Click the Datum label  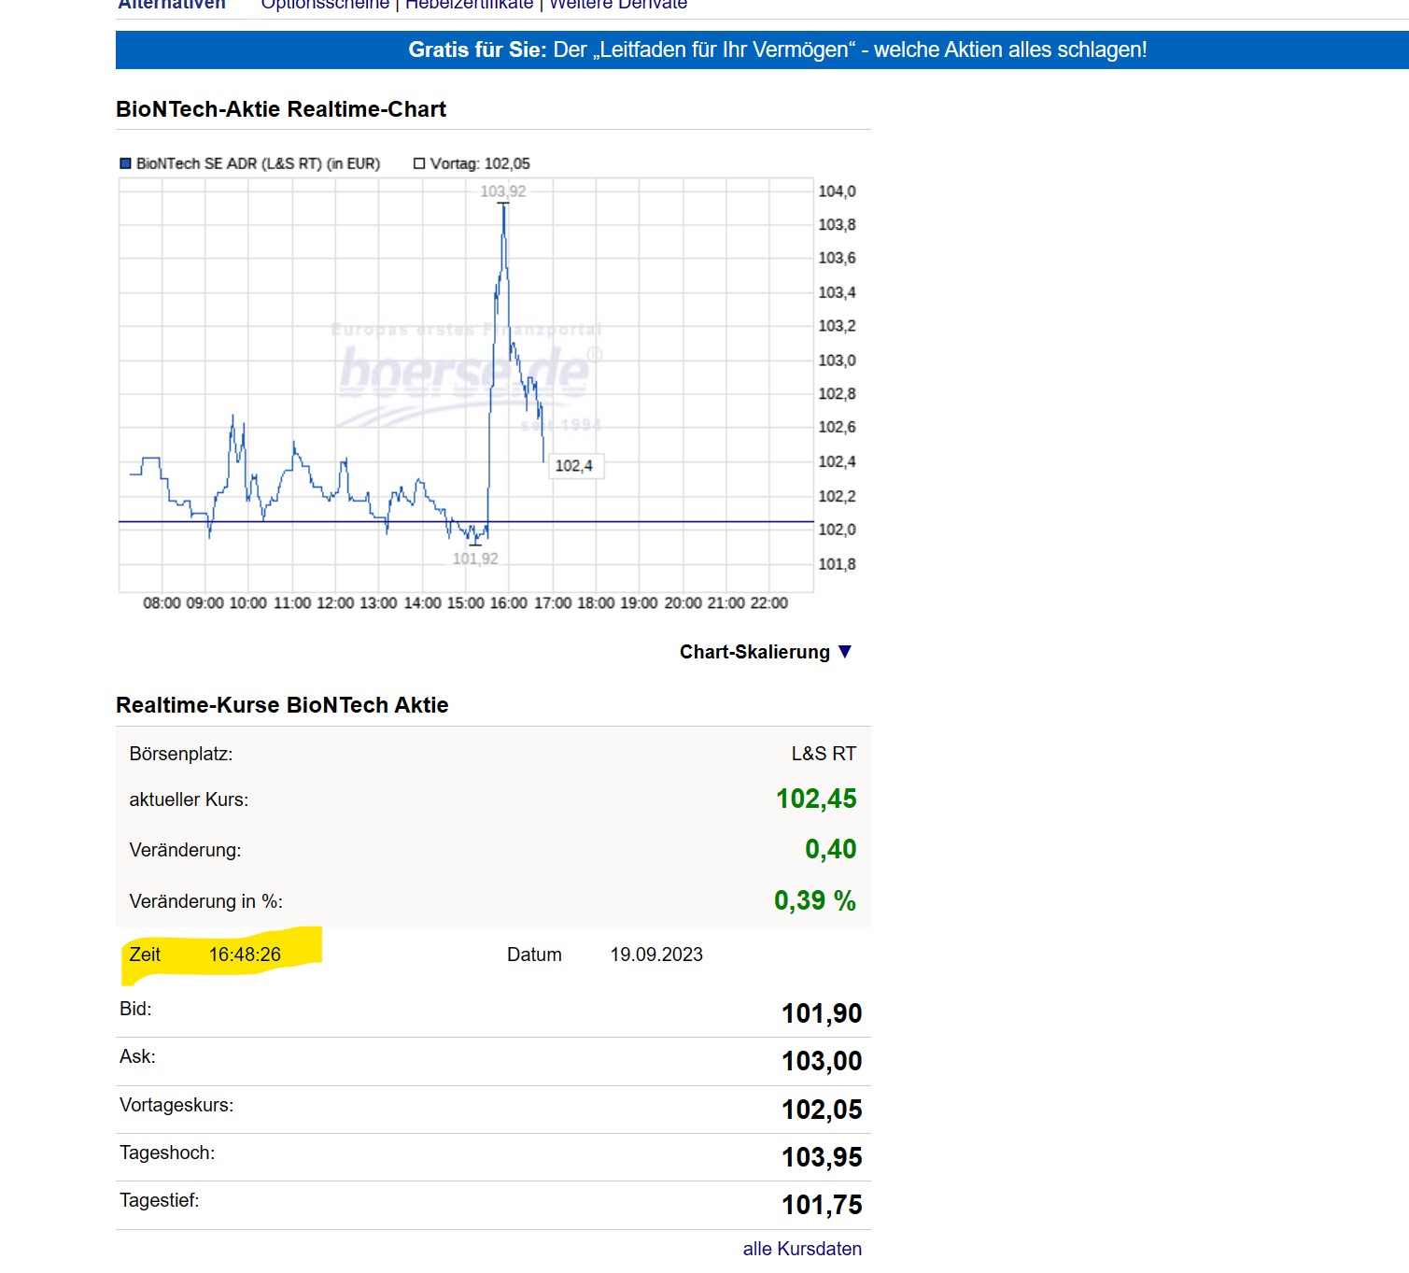click(534, 955)
